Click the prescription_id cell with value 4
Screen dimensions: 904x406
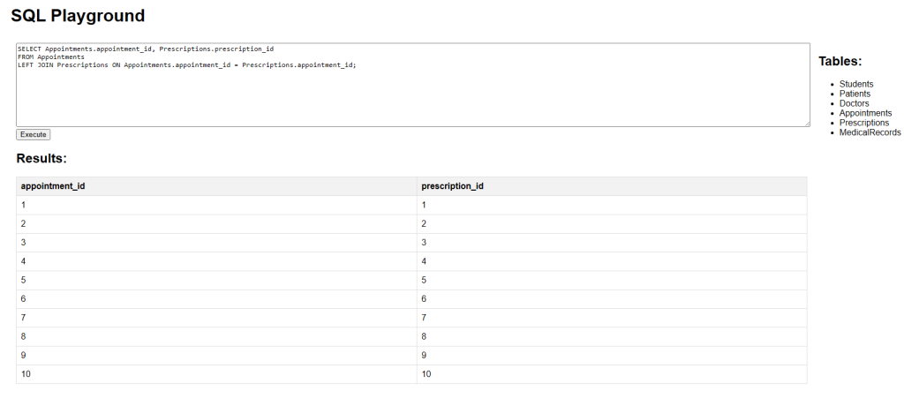point(612,261)
